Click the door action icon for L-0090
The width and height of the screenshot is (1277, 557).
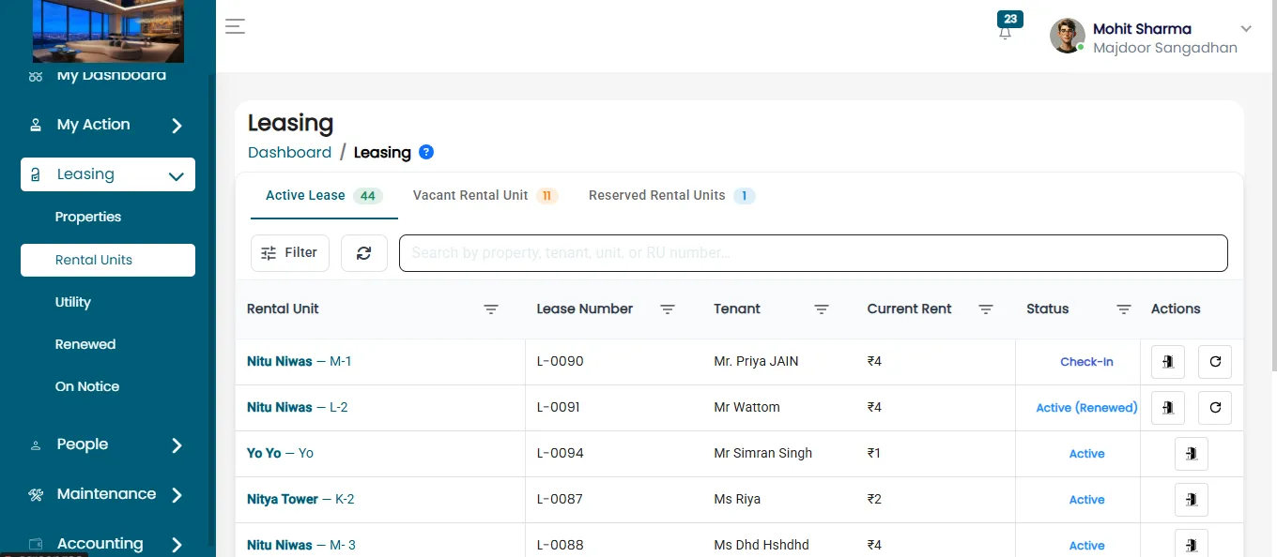(1168, 361)
